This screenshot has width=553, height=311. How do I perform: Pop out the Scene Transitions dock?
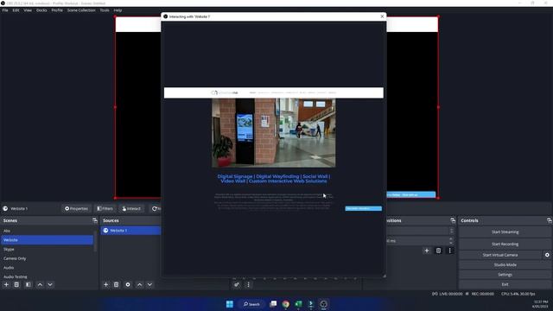pyautogui.click(x=453, y=220)
